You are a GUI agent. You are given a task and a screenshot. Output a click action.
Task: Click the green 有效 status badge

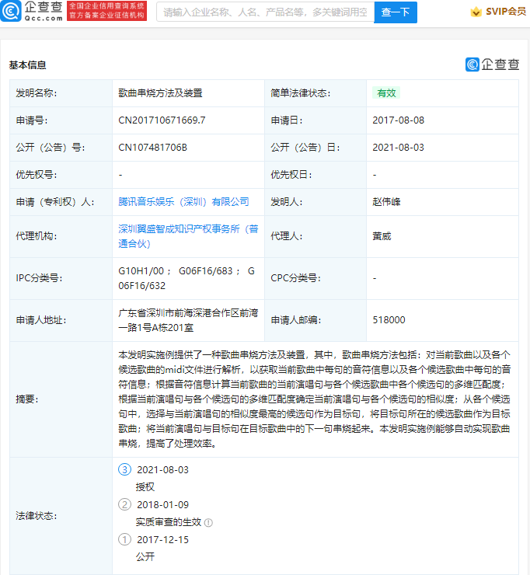click(386, 93)
